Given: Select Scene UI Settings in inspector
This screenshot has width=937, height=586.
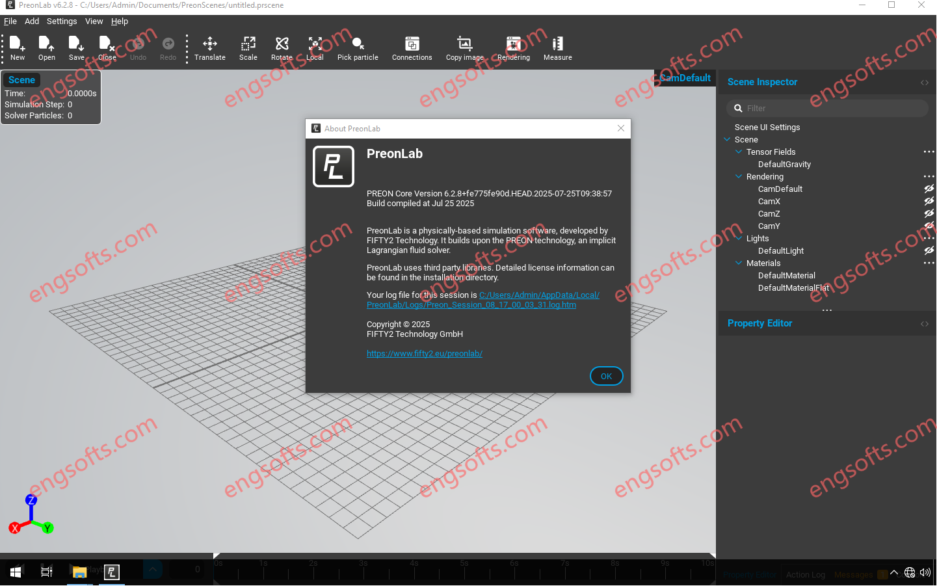Looking at the screenshot, I should (767, 127).
